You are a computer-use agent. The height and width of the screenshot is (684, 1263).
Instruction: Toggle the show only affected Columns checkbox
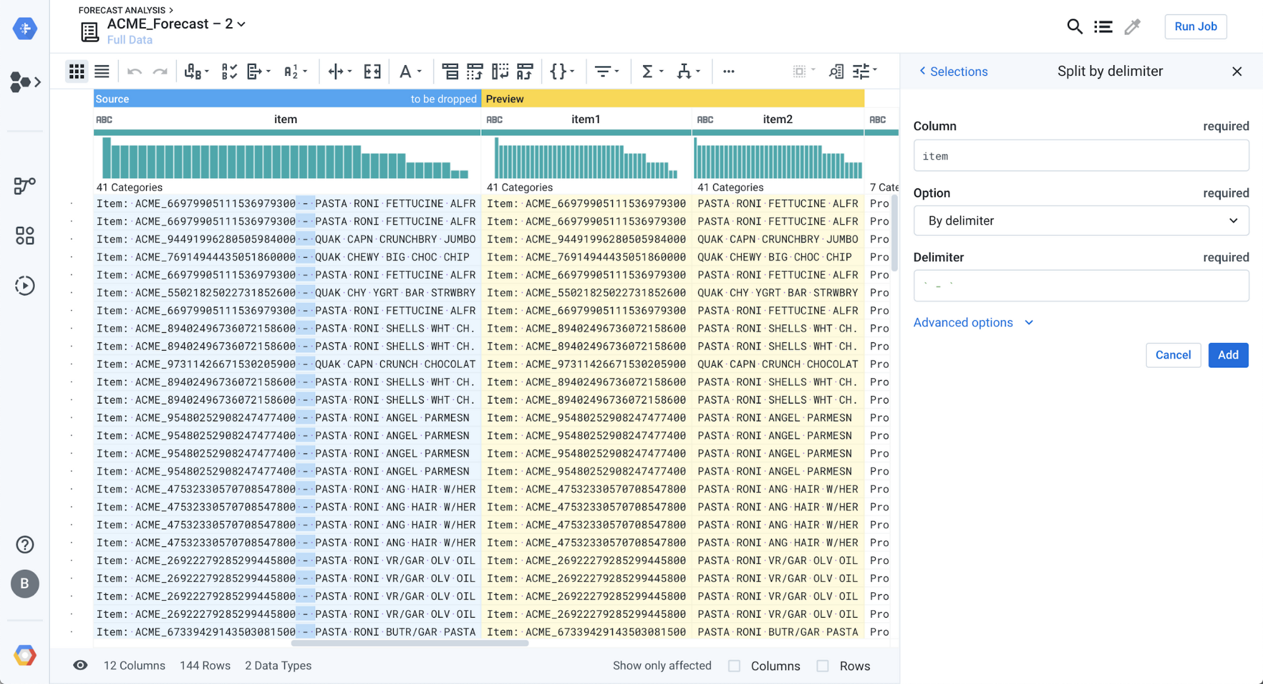[734, 666]
